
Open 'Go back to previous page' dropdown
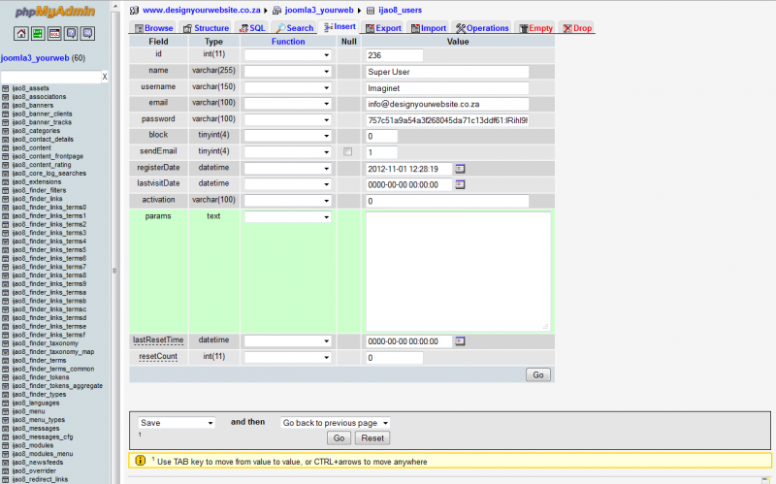coord(335,423)
